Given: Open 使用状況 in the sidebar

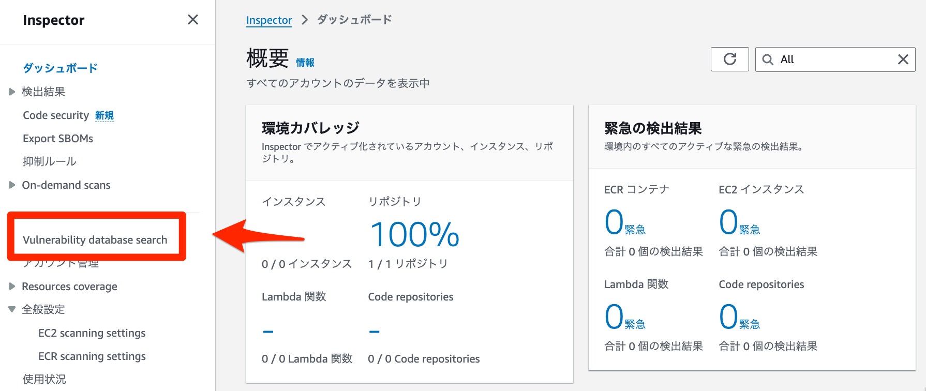Looking at the screenshot, I should (44, 379).
